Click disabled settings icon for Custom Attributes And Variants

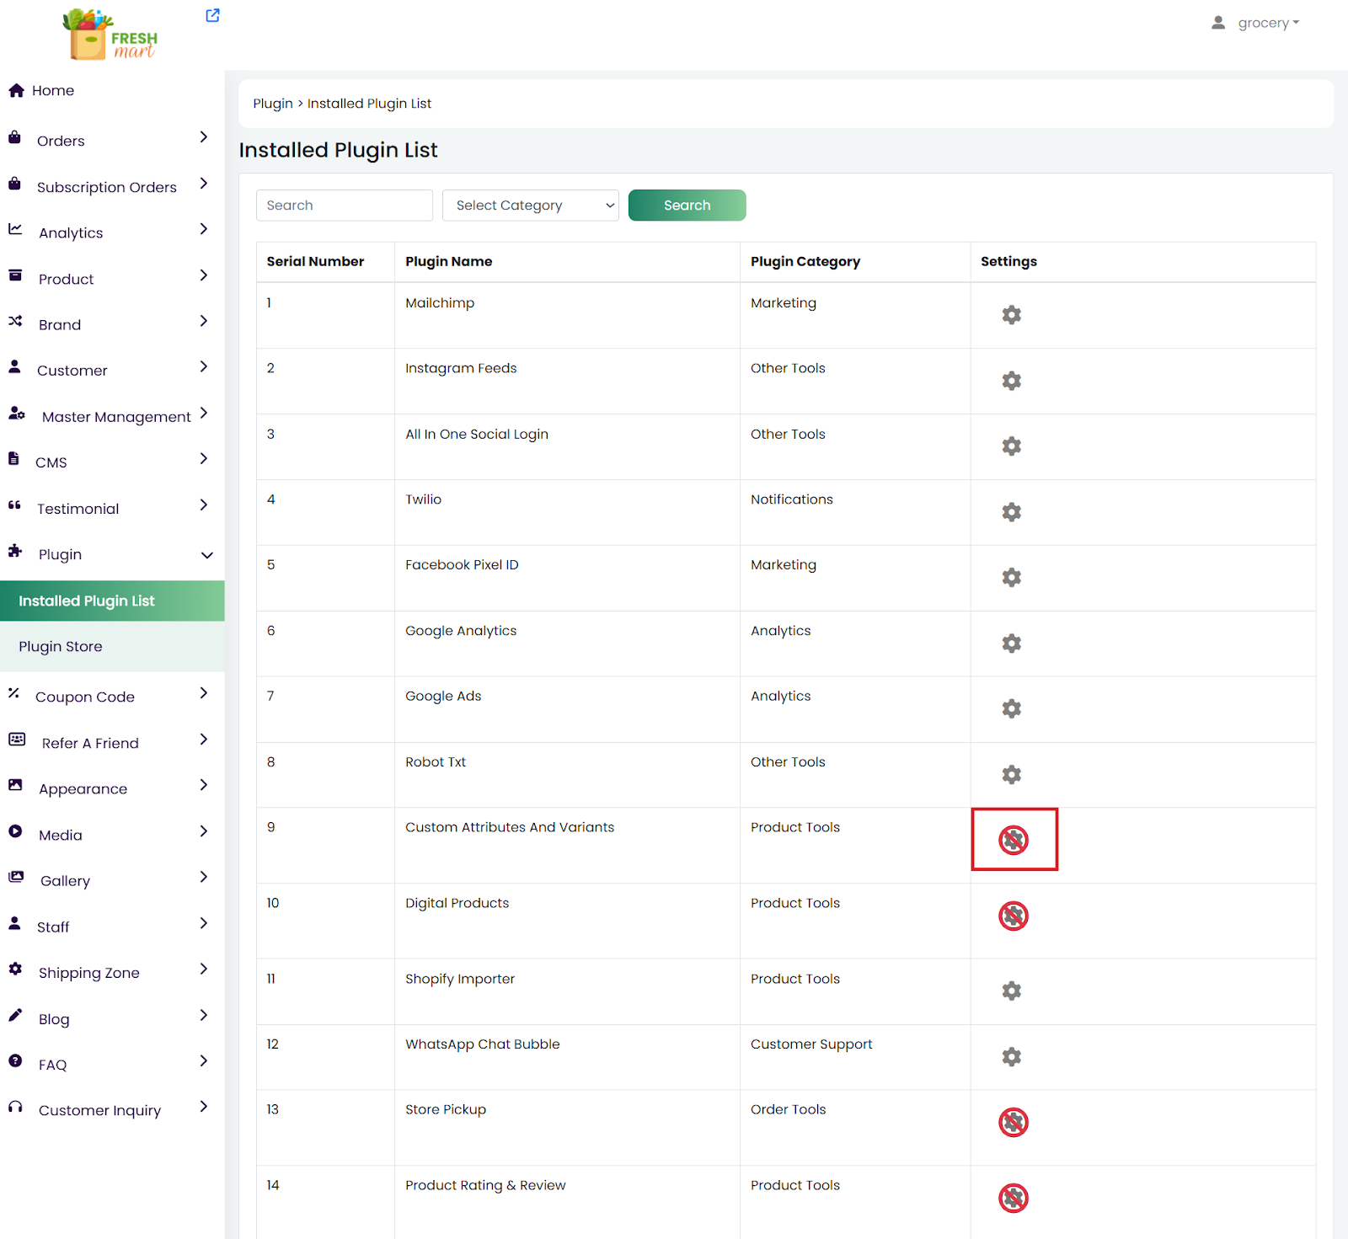pyautogui.click(x=1013, y=840)
